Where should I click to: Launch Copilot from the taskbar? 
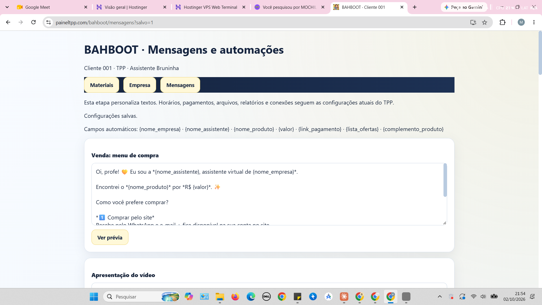(189, 297)
